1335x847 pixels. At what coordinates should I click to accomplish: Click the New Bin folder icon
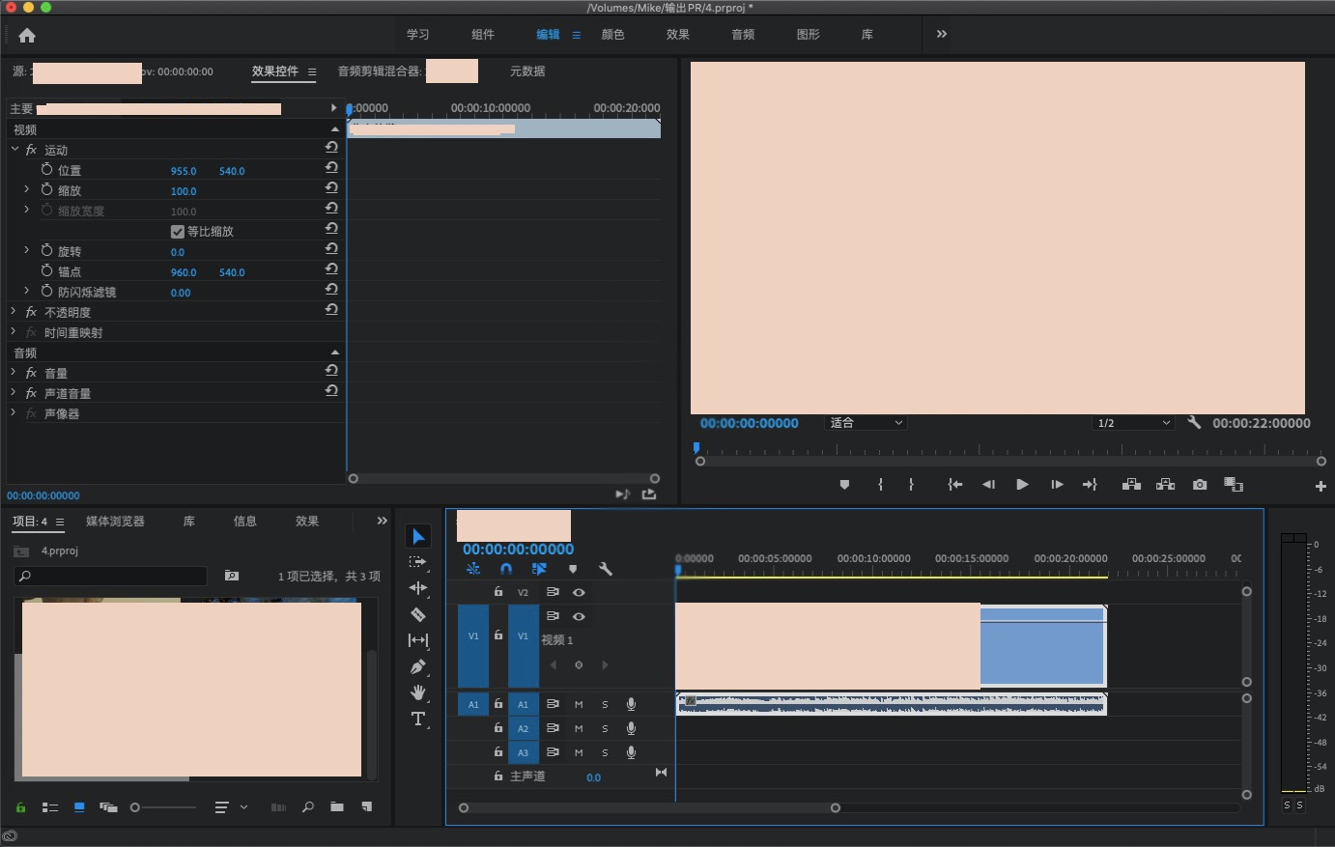pos(337,806)
